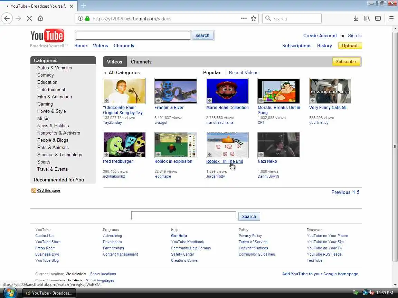The height and width of the screenshot is (298, 398).
Task: Stop page loading with the X button
Action: (29, 18)
